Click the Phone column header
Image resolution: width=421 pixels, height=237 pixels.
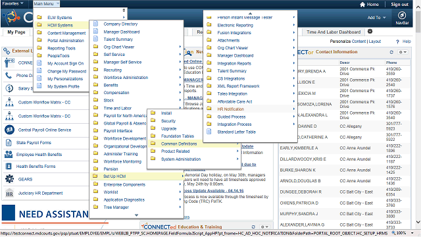point(391,63)
